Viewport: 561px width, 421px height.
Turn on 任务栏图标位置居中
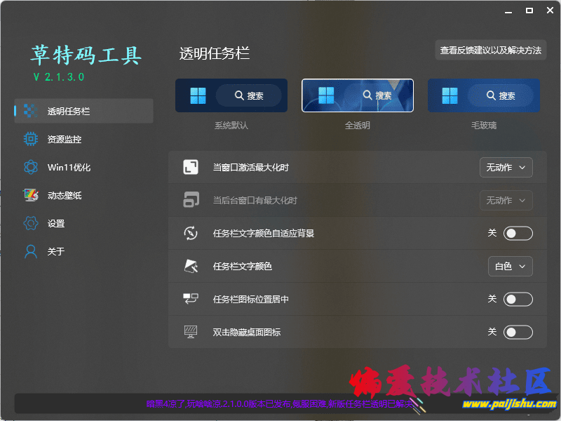[518, 299]
